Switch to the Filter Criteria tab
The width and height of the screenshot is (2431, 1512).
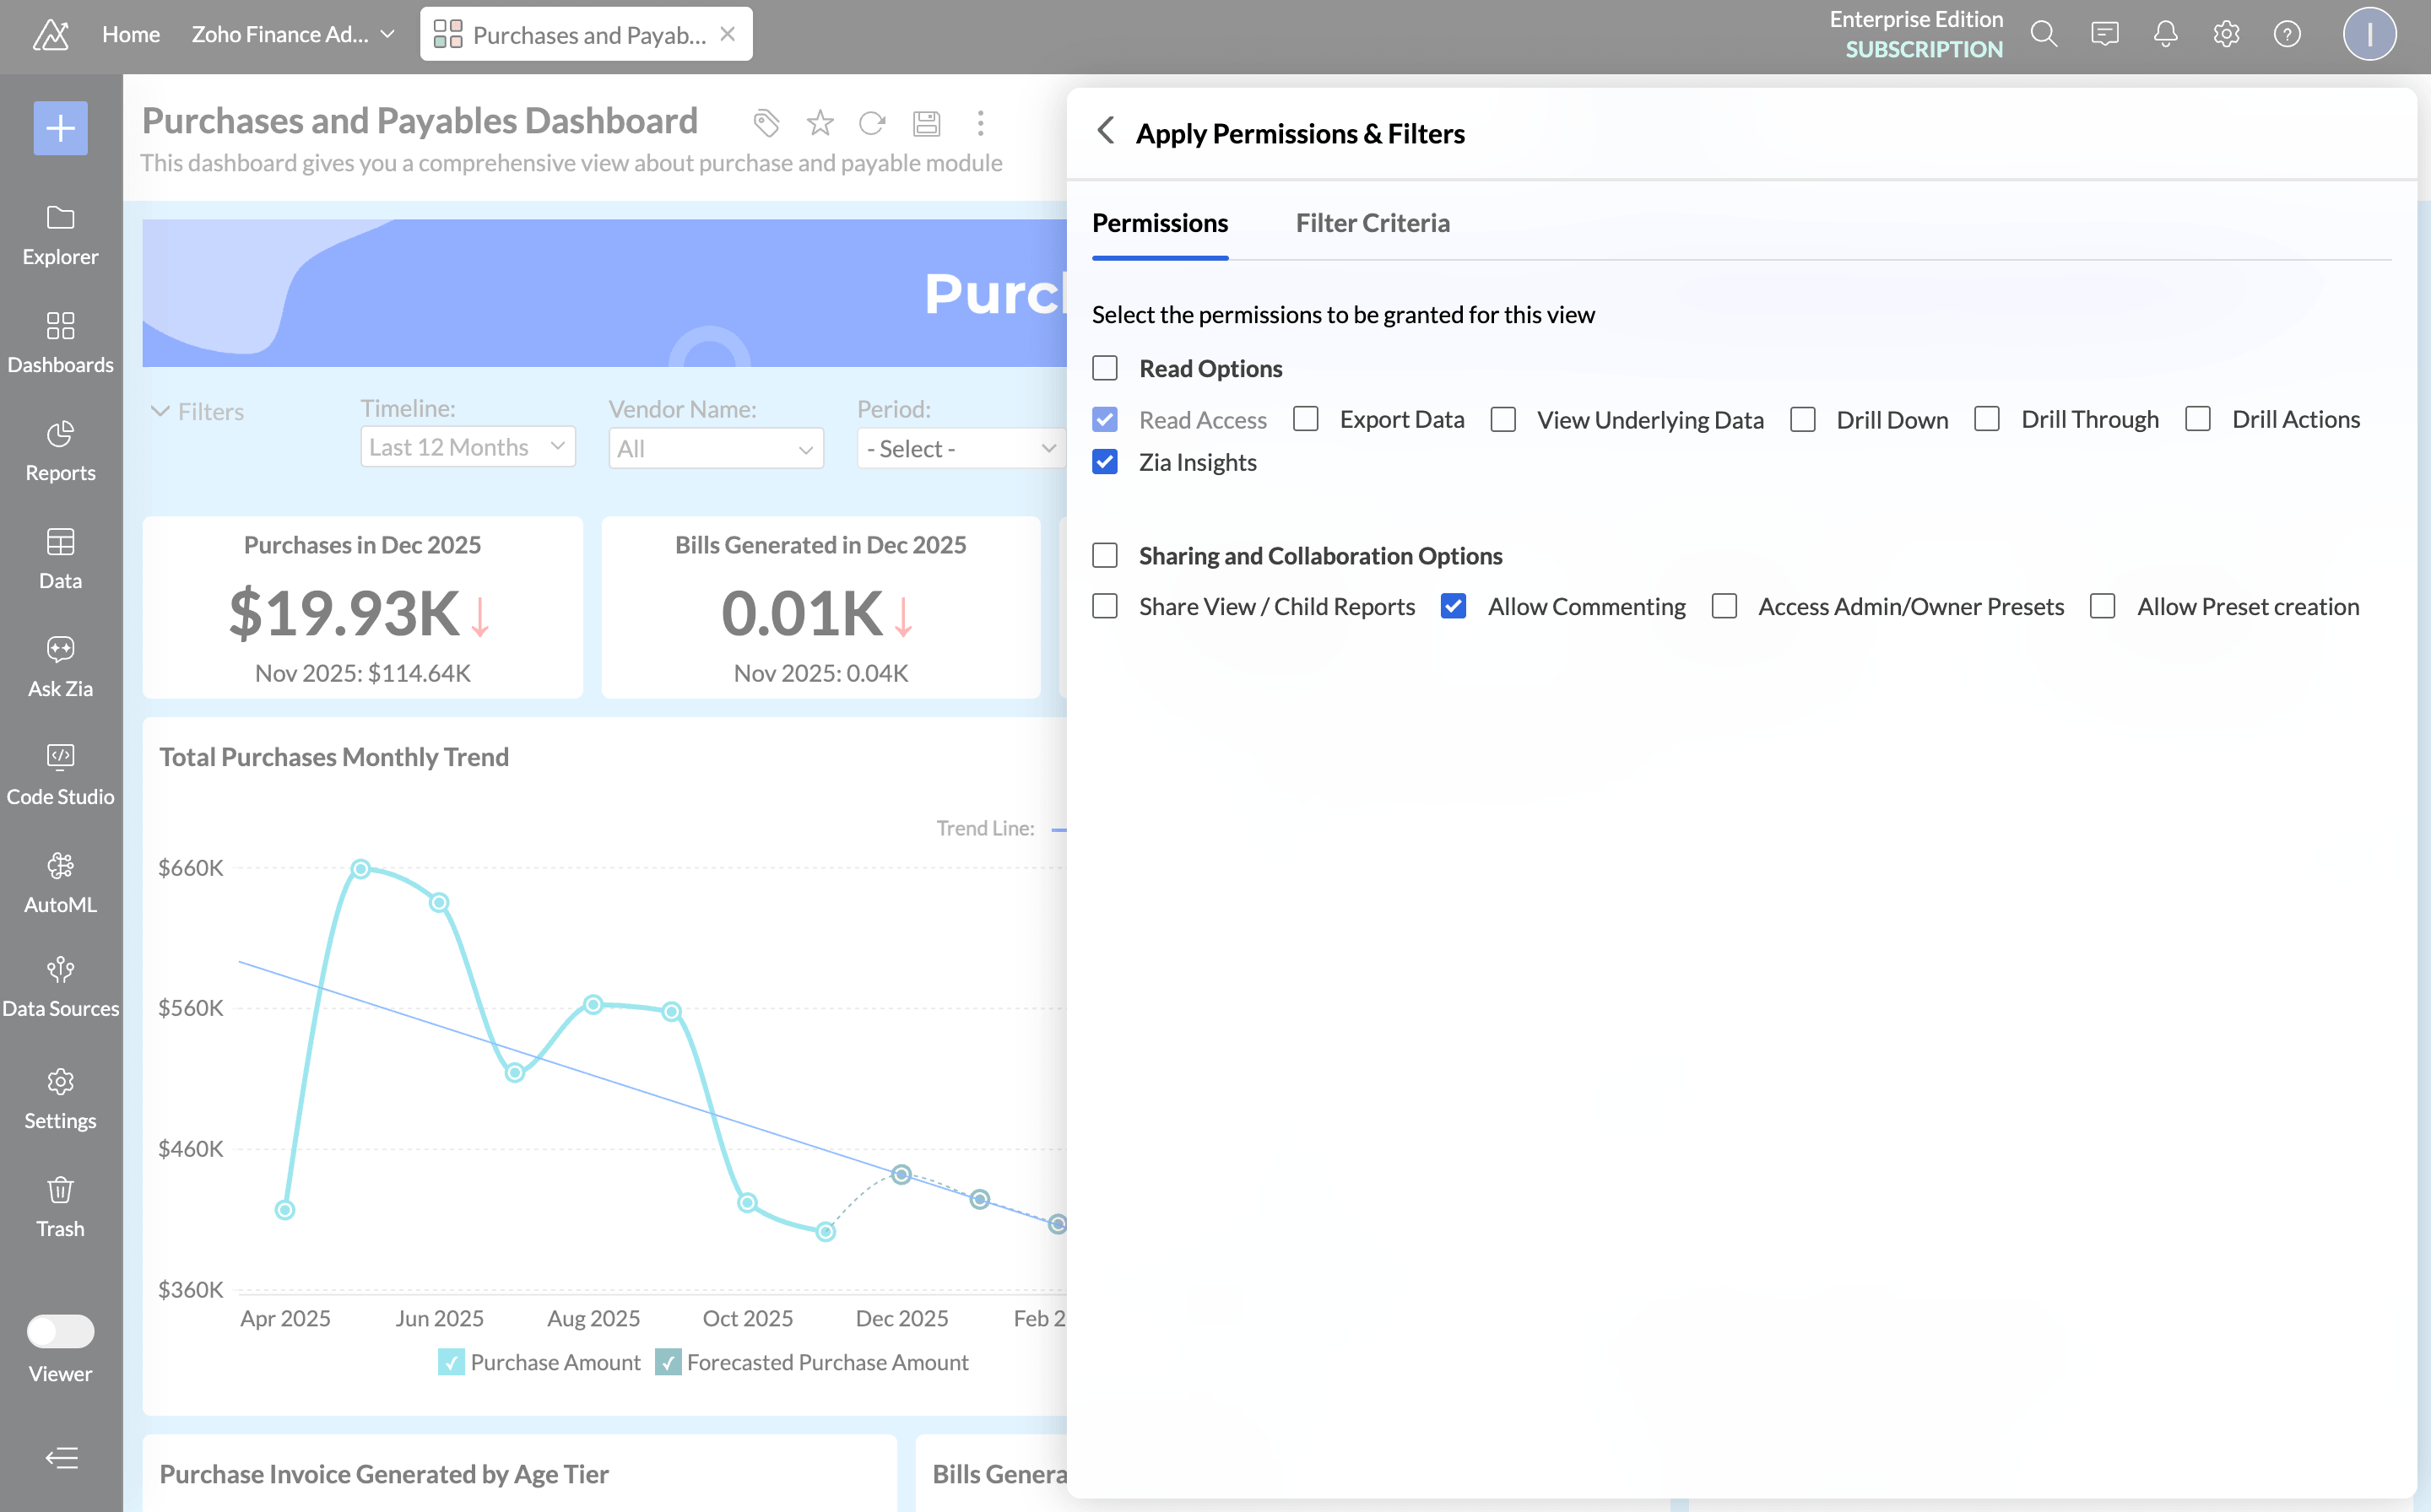(x=1373, y=222)
